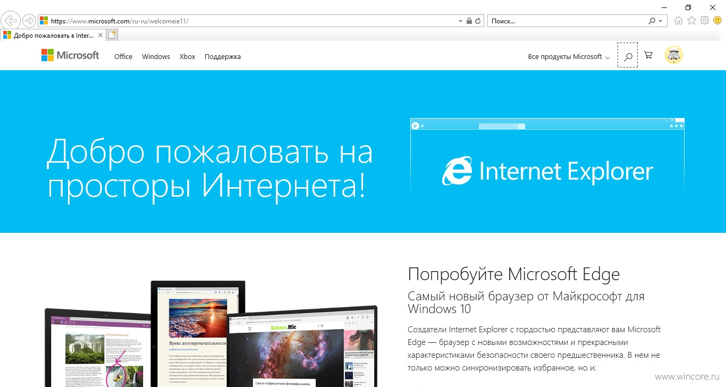Click the Internet Explorer banner image
Image resolution: width=726 pixels, height=387 pixels.
[547, 157]
